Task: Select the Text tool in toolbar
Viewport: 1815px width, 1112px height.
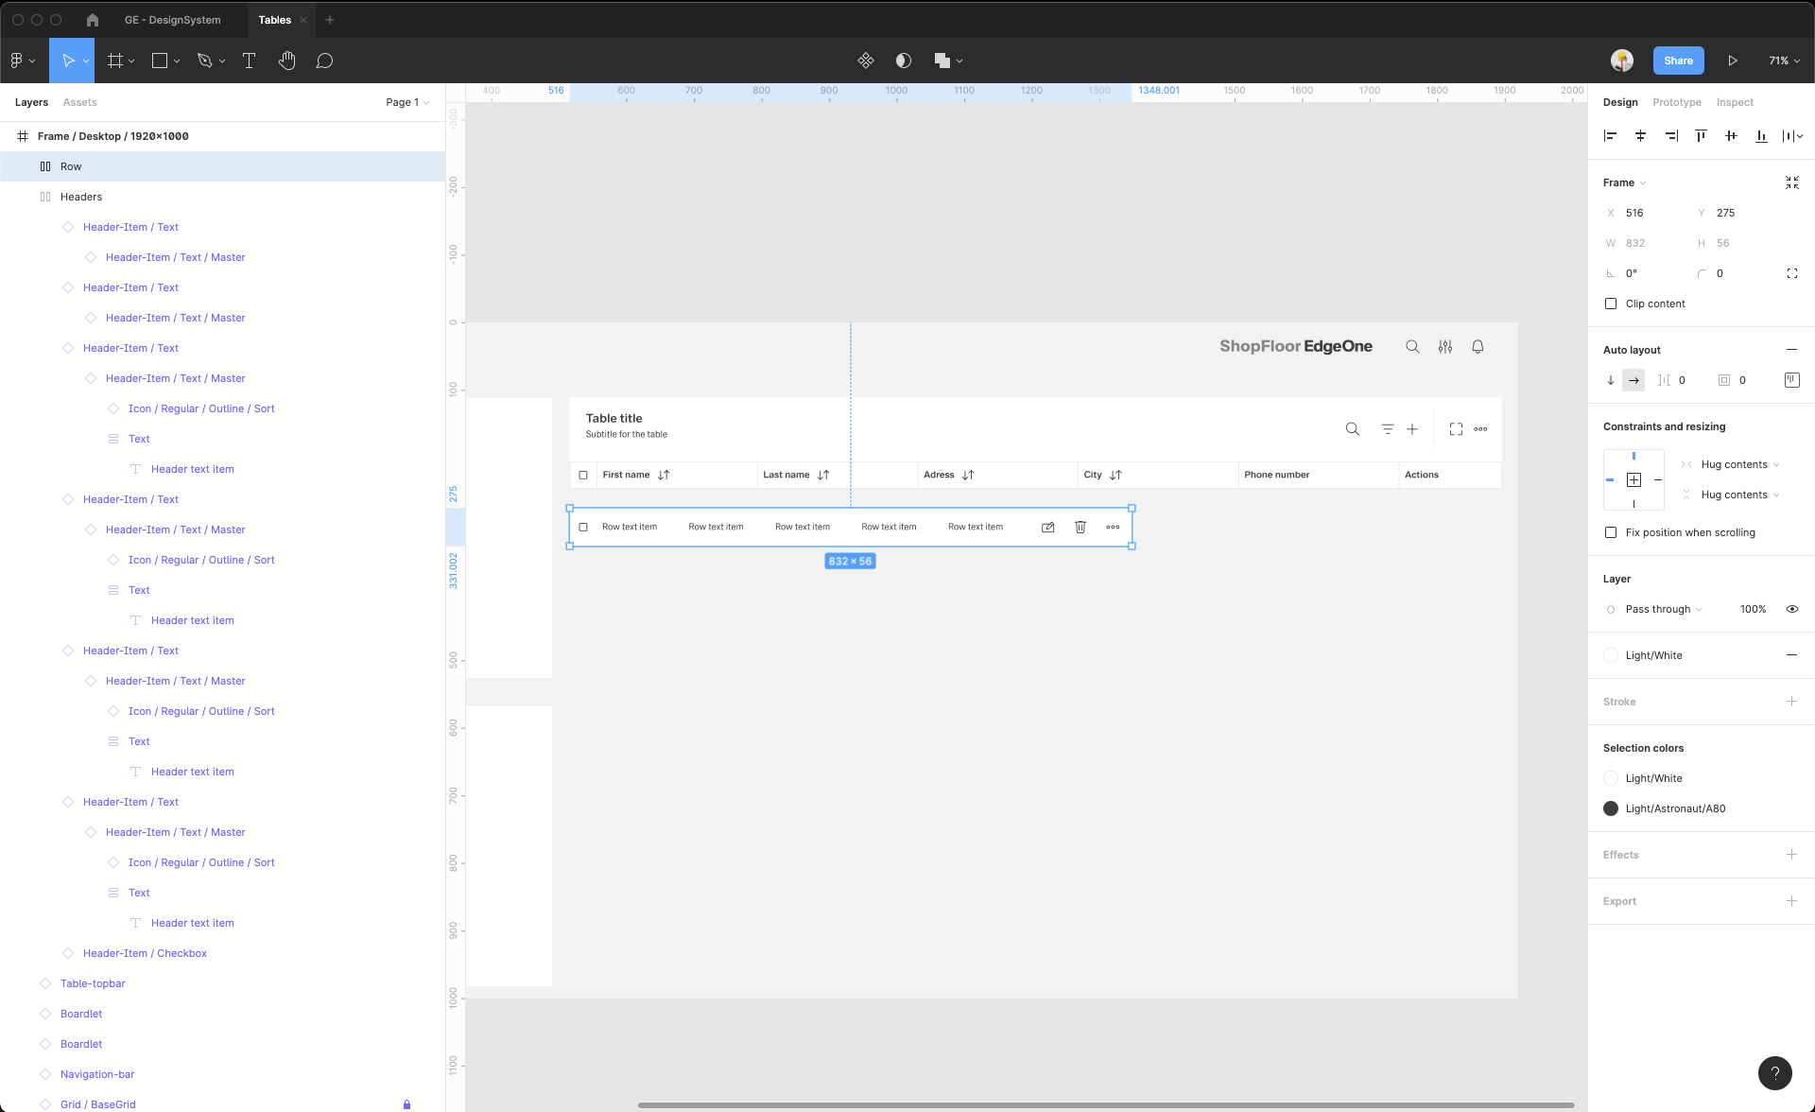Action: click(250, 61)
